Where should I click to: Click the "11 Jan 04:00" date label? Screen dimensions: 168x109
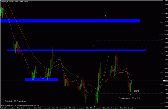point(46,108)
